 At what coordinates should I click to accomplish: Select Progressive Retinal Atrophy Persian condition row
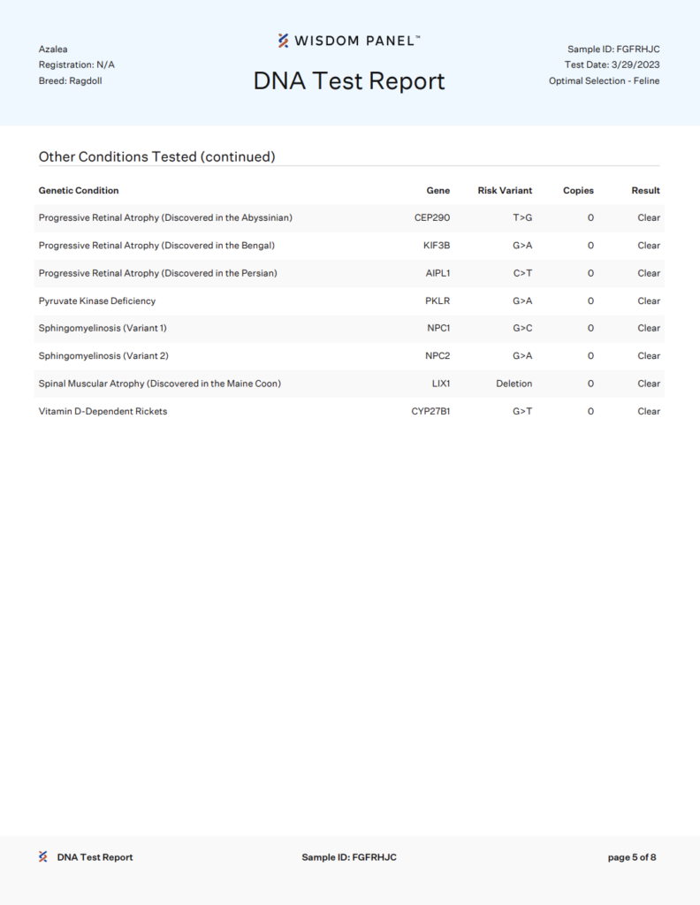349,273
